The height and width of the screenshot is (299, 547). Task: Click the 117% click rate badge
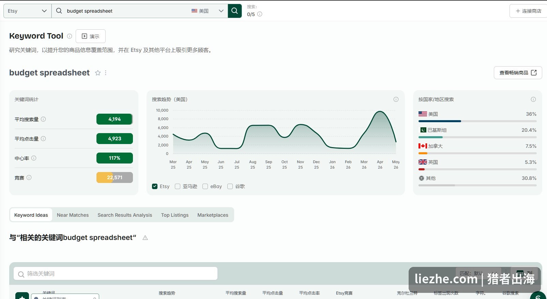click(115, 158)
